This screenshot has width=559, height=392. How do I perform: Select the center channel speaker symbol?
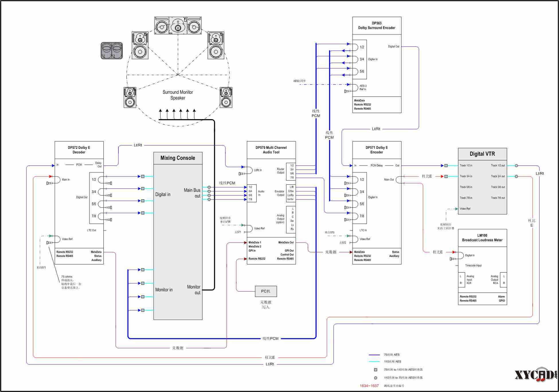[178, 25]
